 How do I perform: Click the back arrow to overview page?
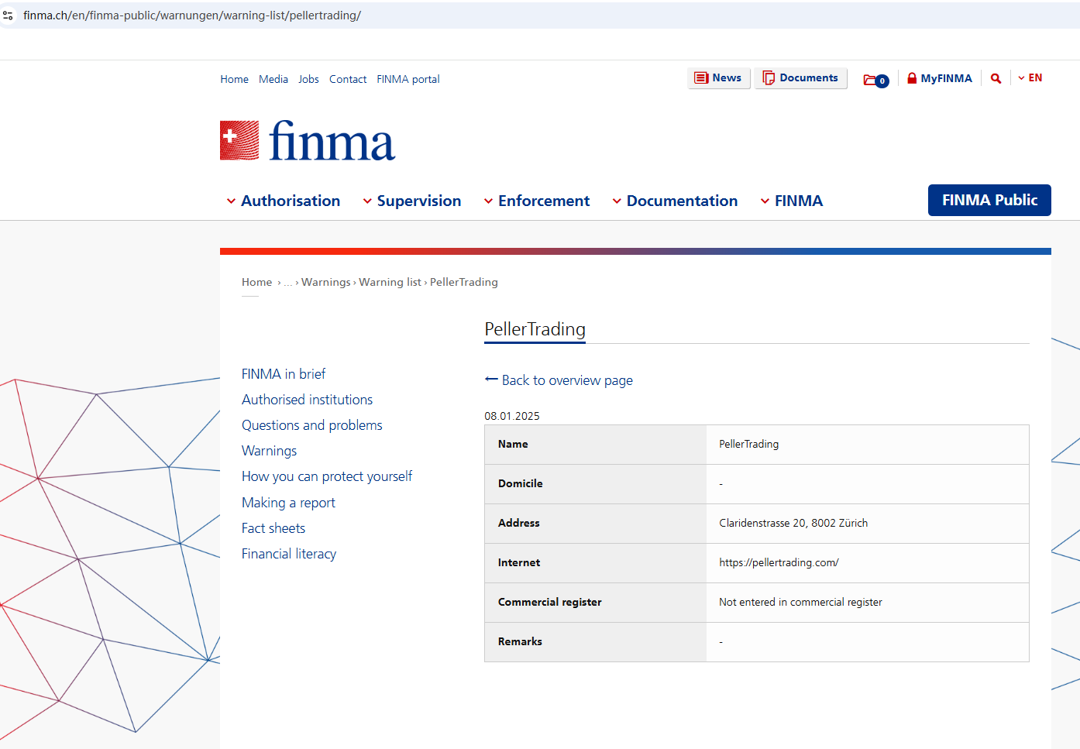pos(491,380)
